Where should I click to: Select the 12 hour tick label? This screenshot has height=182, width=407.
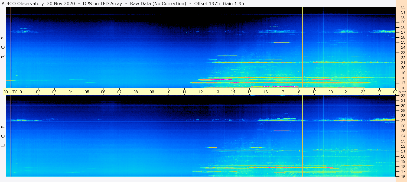pyautogui.click(x=201, y=92)
